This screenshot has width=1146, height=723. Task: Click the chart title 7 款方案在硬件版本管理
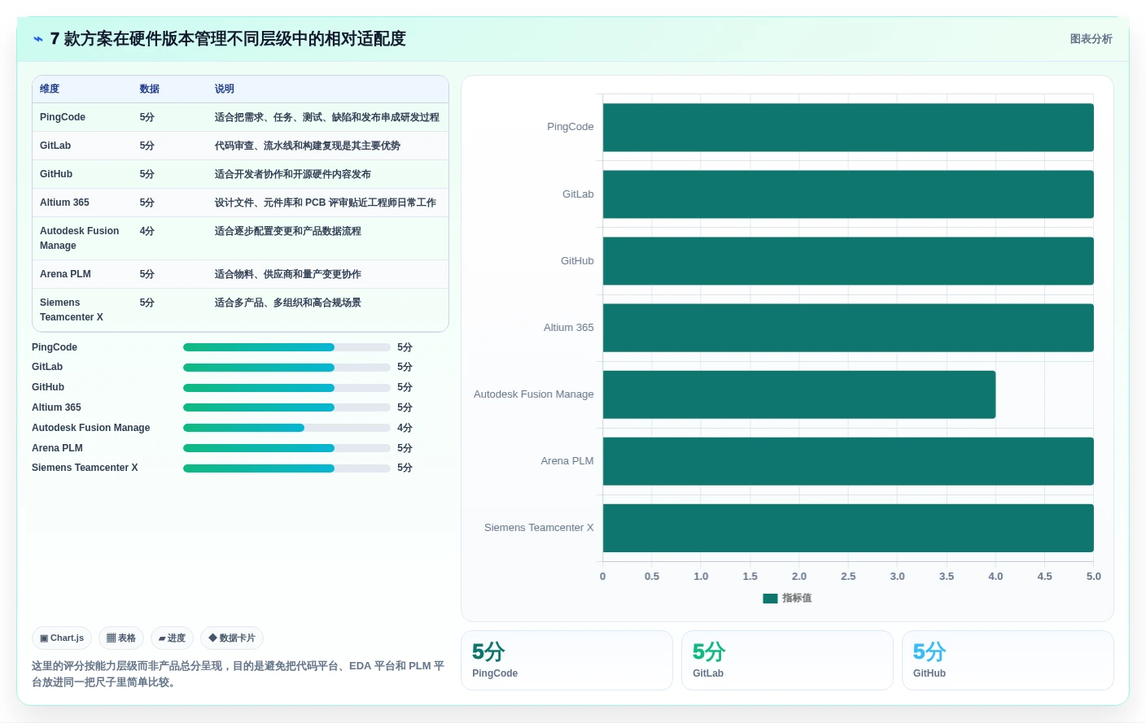[228, 39]
